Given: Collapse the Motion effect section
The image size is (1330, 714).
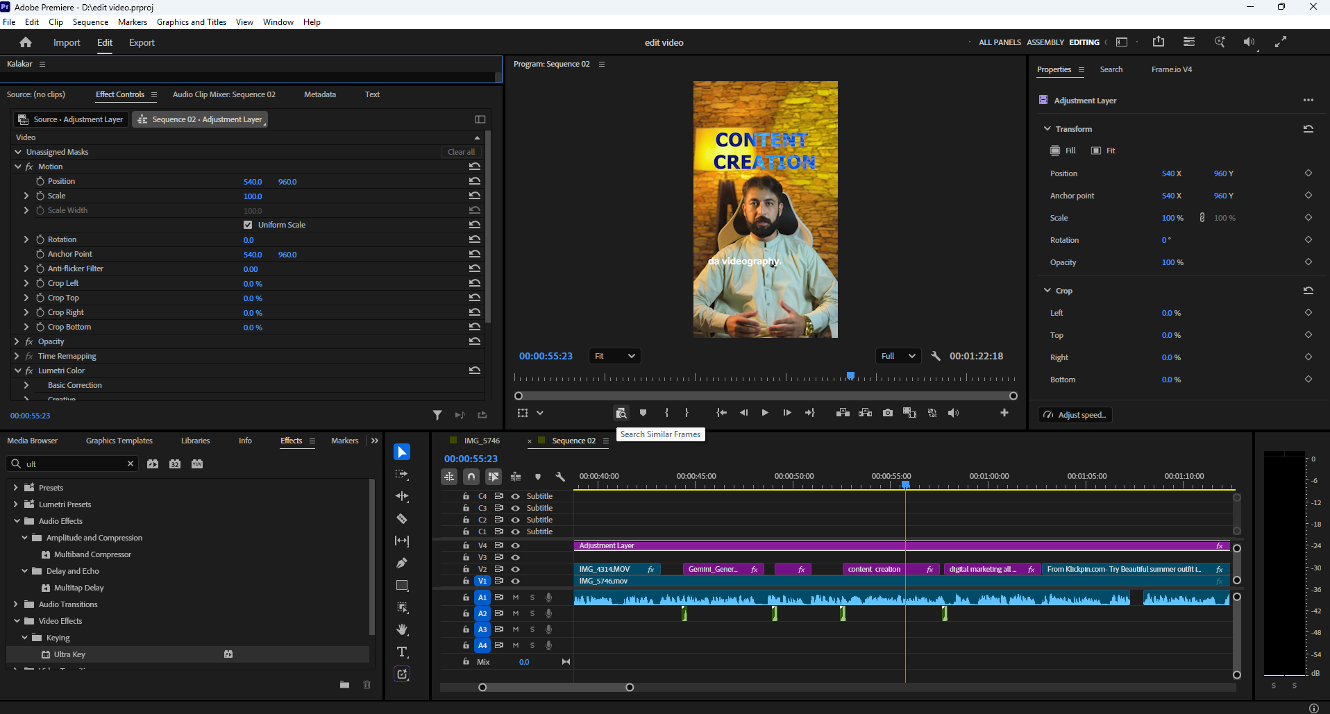Looking at the screenshot, I should [18, 167].
